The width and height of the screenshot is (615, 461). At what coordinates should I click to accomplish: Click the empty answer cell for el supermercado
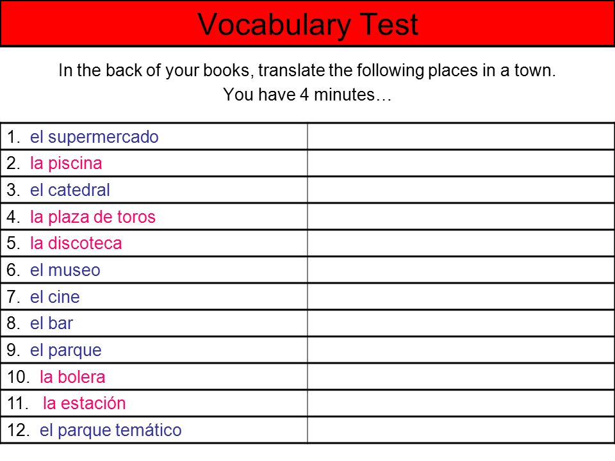coord(461,136)
